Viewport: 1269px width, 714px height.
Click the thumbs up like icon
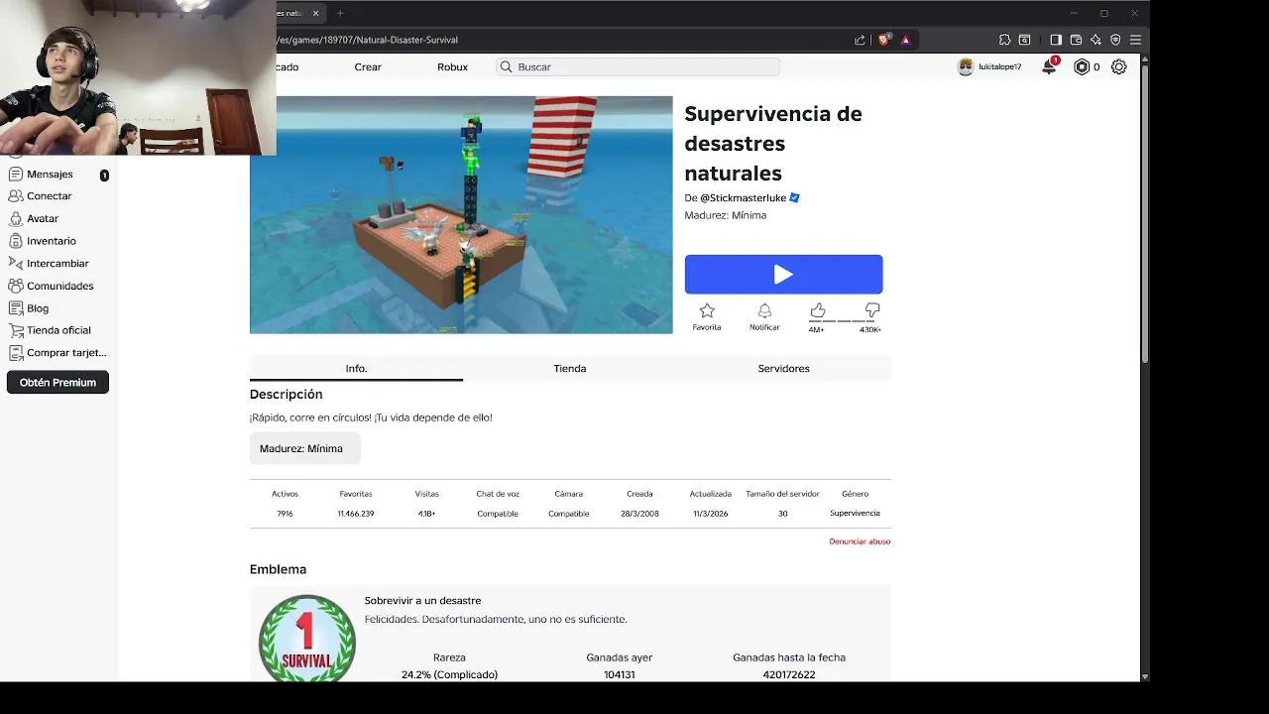pos(817,311)
